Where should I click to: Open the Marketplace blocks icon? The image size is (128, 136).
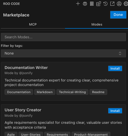point(99,4)
